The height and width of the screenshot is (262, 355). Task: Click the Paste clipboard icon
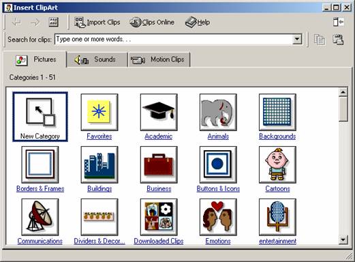point(338,40)
